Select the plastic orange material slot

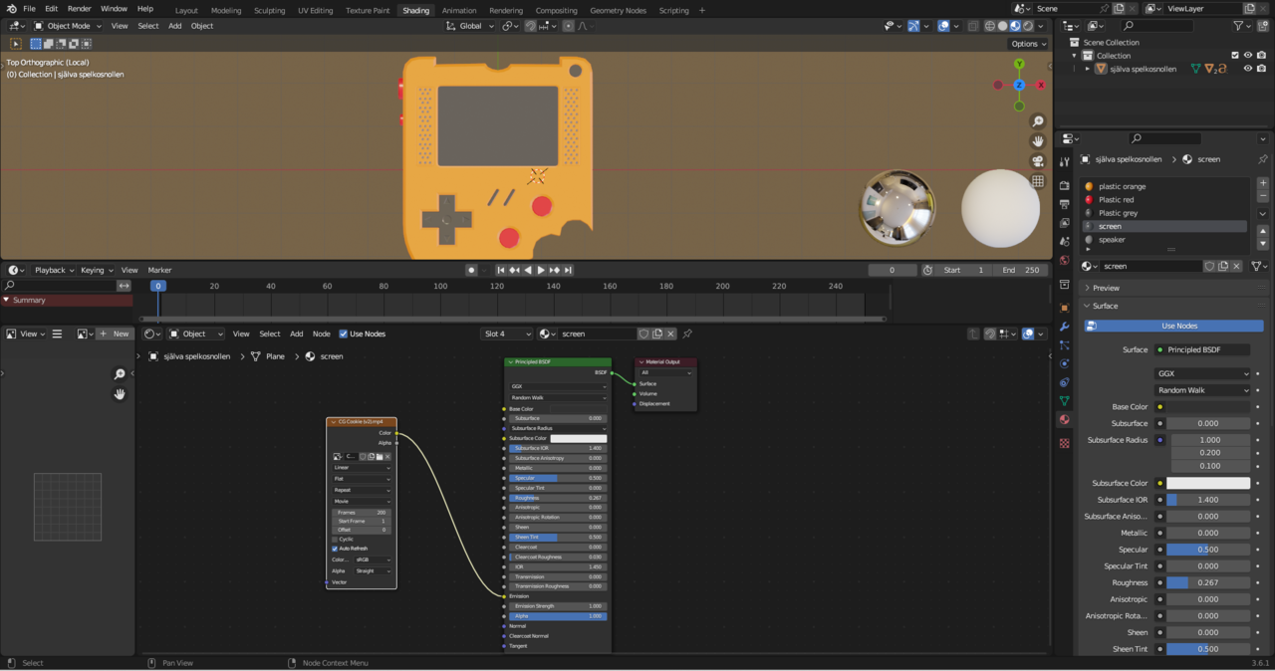click(1122, 186)
